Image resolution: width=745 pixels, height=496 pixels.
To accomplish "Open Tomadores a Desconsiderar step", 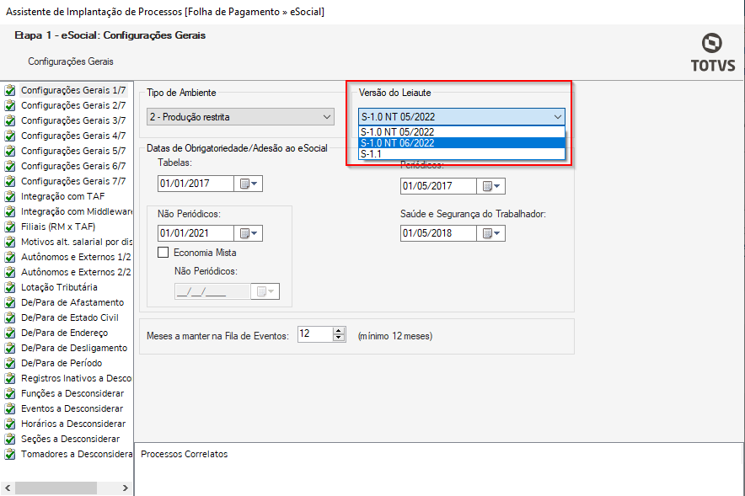I will 77,454.
